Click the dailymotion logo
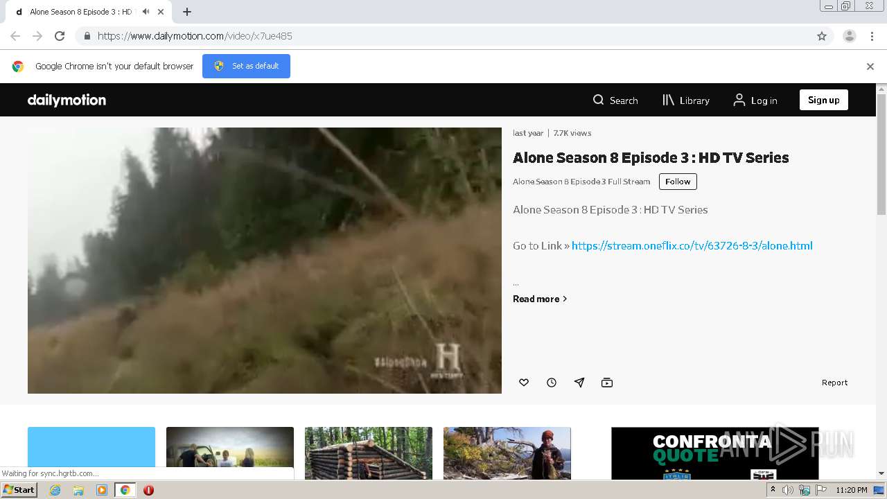The image size is (887, 499). (x=67, y=100)
